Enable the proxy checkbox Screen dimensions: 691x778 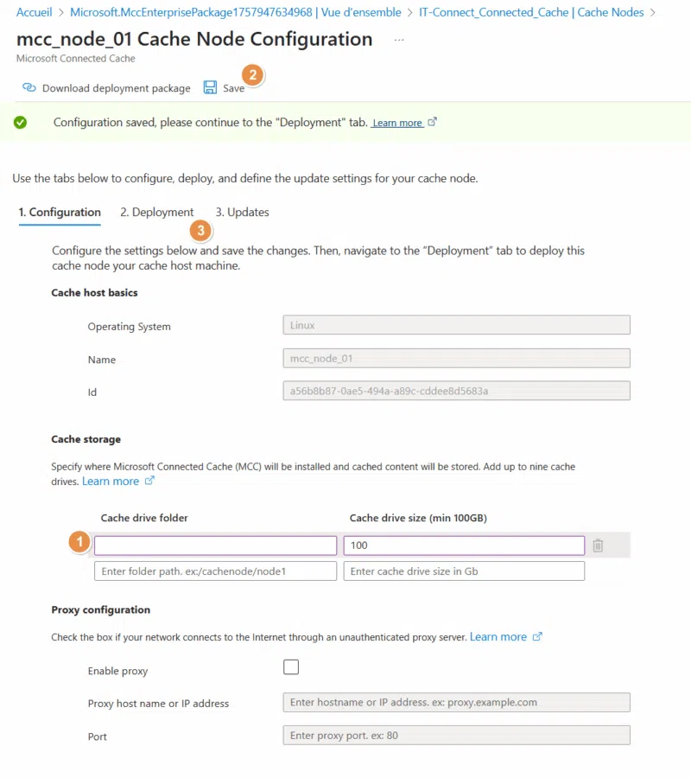point(291,666)
